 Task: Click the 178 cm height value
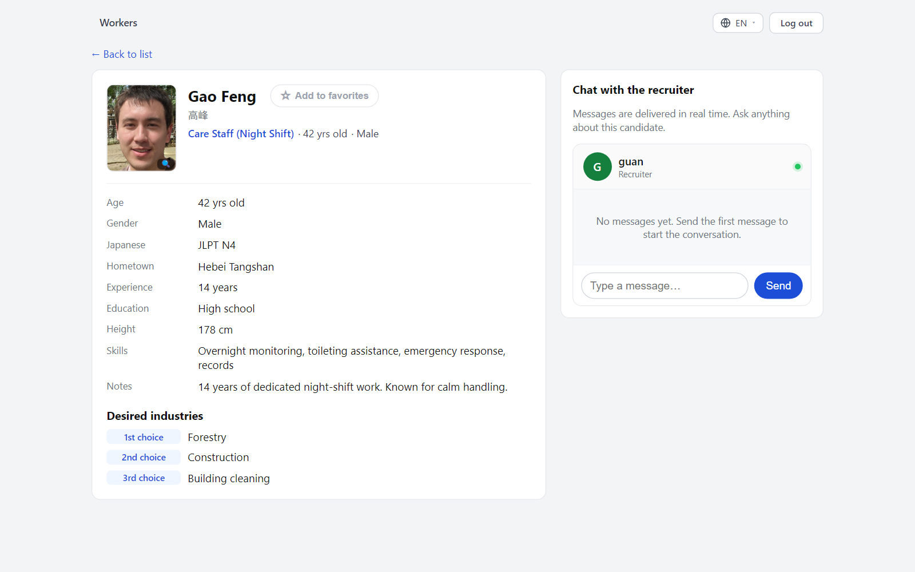tap(216, 330)
